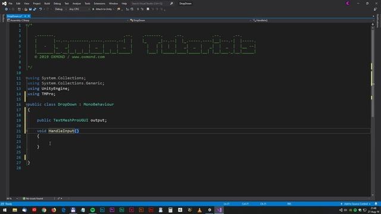
Task: Click the Visual Studio logo icon
Action: point(4,4)
